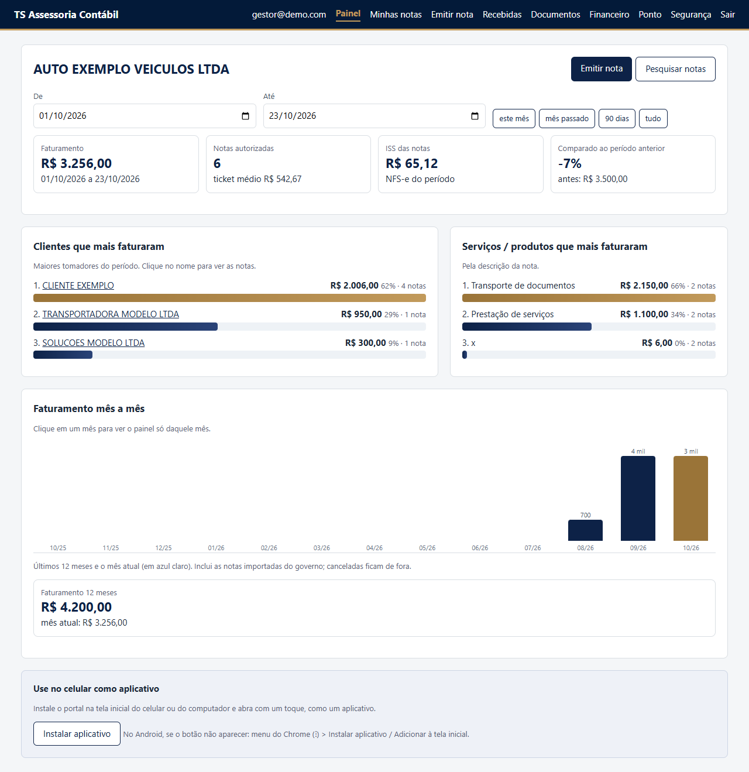The image size is (749, 772).
Task: Click the R$ 3.256,00 Faturamento value
Action: 76,163
